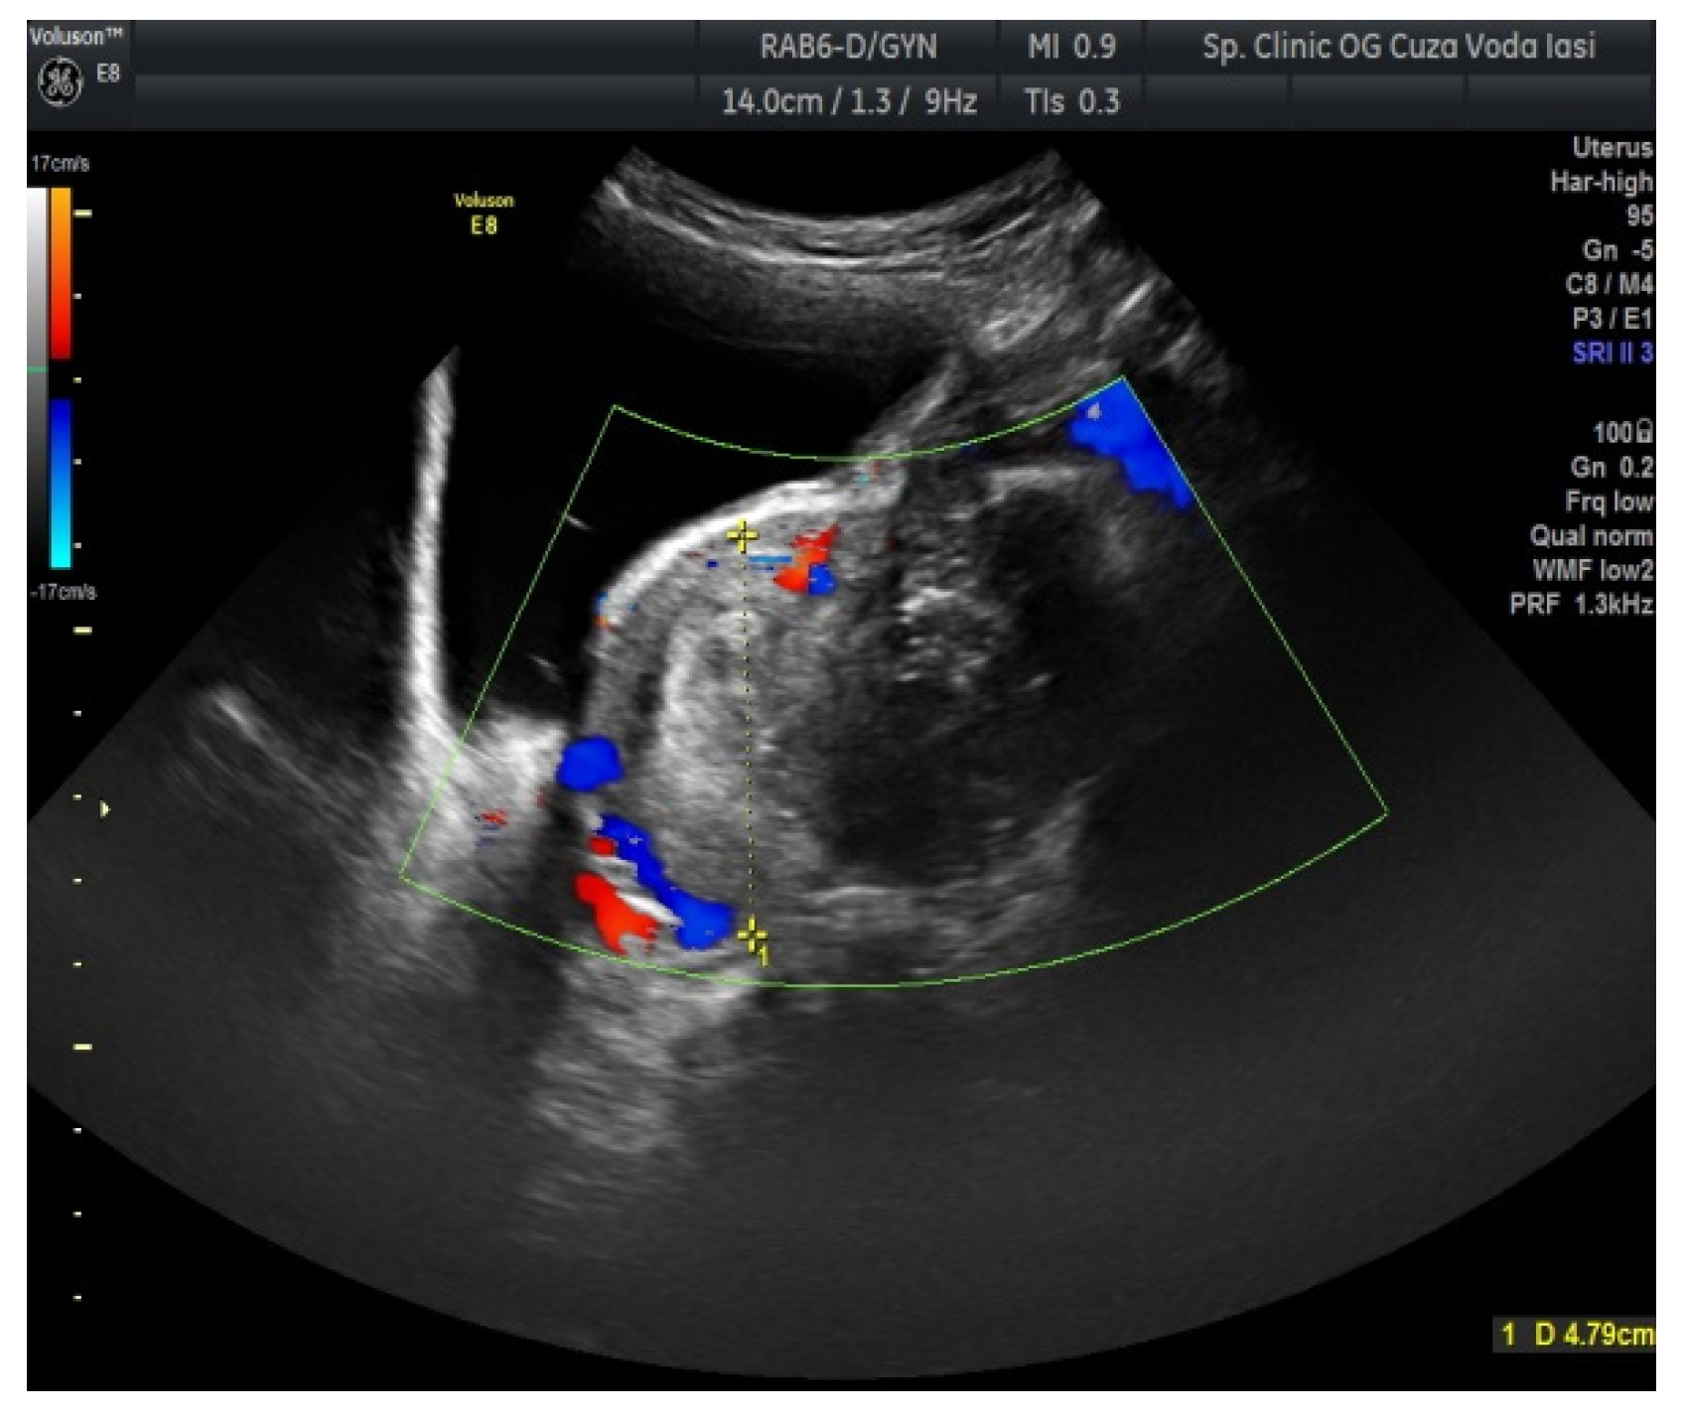Viewport: 1684px width, 1420px height.
Task: Click the Sp. Clinic OG Cuza Voda Iasi header
Action: coord(1399,47)
